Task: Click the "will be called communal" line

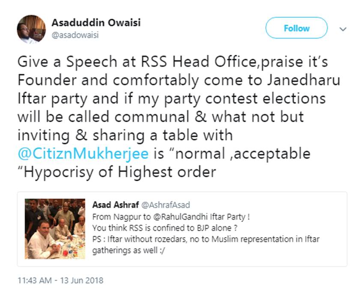Action: click(160, 117)
